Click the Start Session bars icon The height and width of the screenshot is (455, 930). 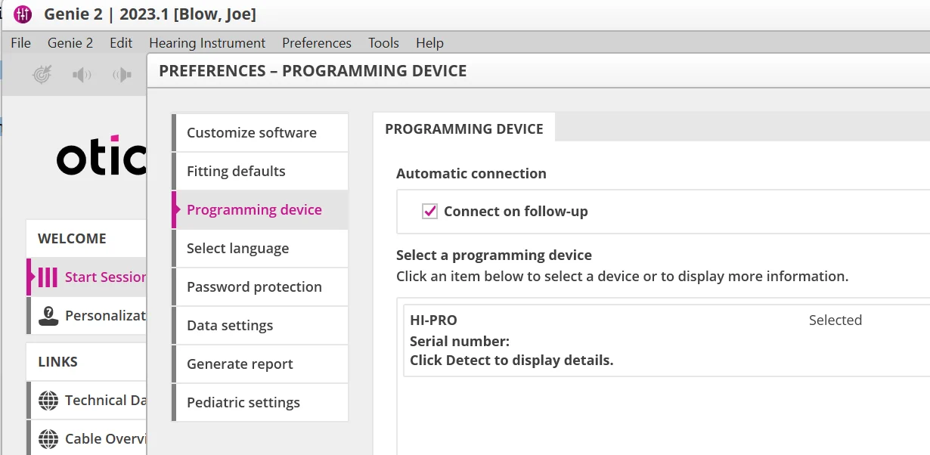(48, 277)
